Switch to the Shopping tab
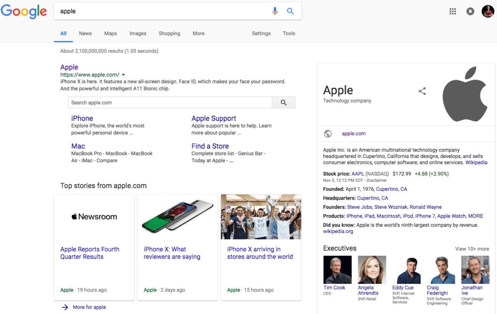This screenshot has width=497, height=314. 169,33
